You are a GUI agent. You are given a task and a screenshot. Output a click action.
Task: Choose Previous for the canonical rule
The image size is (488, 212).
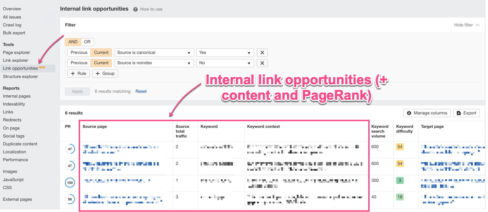tap(79, 53)
